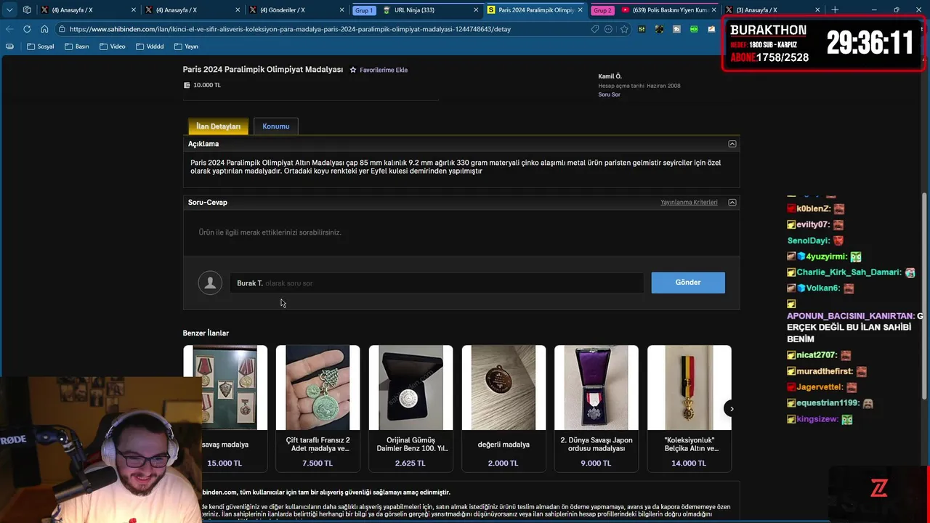Open the workspaces icon in tab bar
Image resolution: width=930 pixels, height=523 pixels.
27,10
